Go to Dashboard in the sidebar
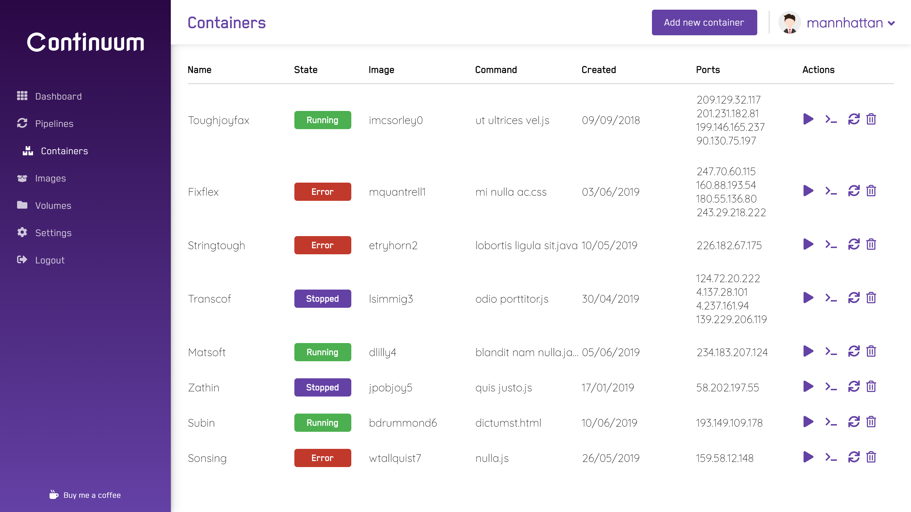 58,96
